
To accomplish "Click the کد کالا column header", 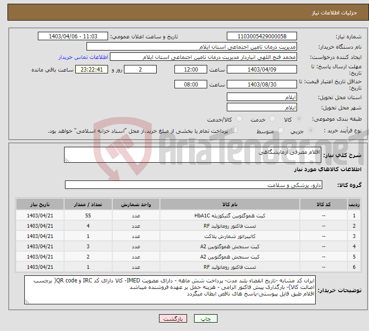I will click(x=323, y=204).
